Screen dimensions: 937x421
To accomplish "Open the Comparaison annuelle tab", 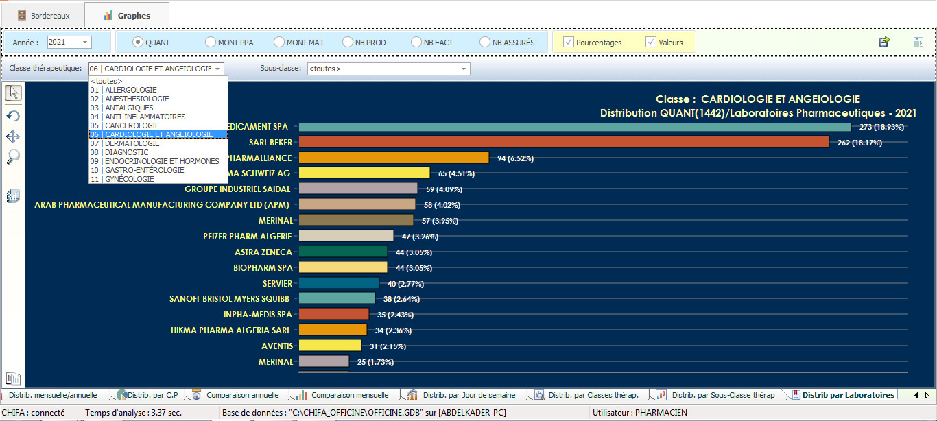I will tap(236, 395).
